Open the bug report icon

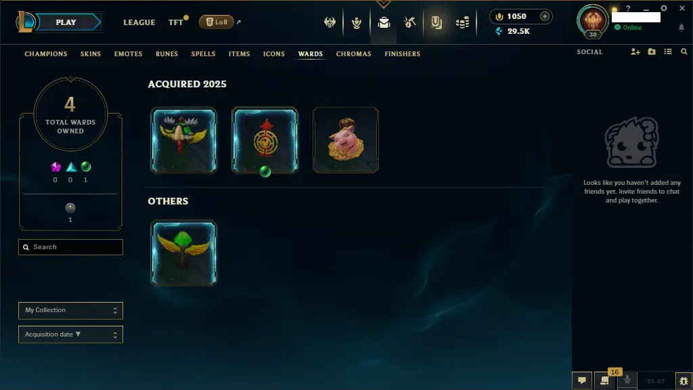coord(684,381)
